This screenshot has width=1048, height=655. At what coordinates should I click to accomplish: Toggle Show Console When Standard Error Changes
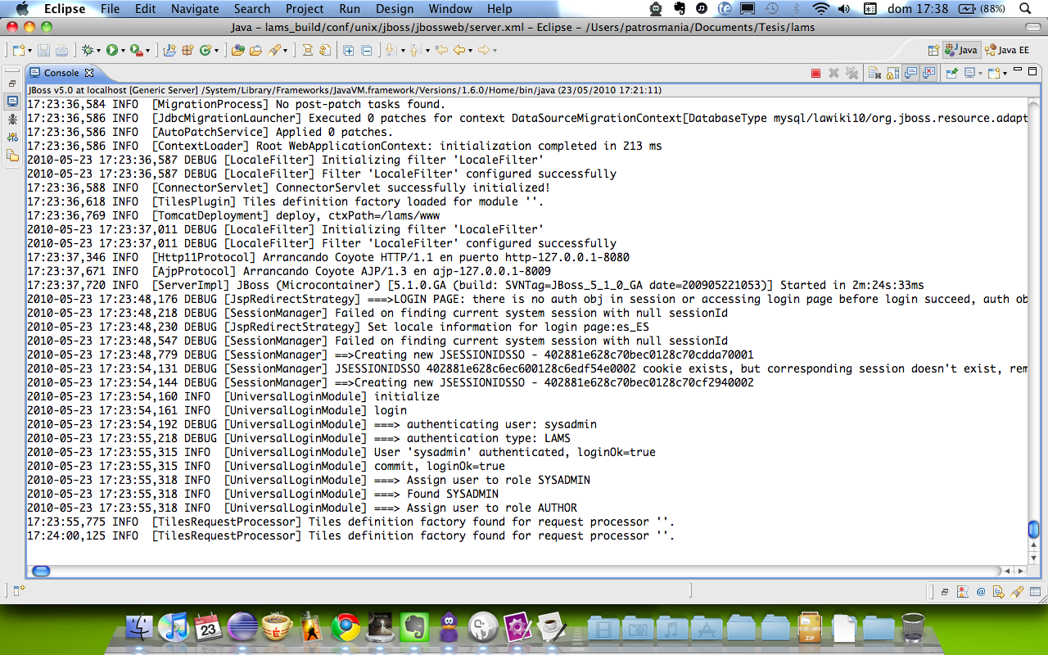[928, 74]
